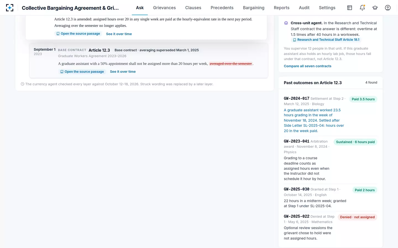Image resolution: width=398 pixels, height=248 pixels.
Task: Open source passage for the base contract
Action: [x=82, y=71]
